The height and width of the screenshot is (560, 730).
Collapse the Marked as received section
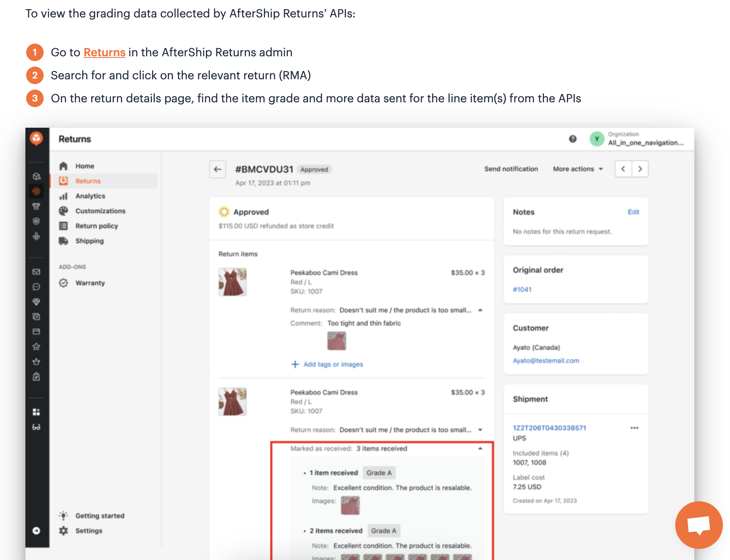pos(480,449)
